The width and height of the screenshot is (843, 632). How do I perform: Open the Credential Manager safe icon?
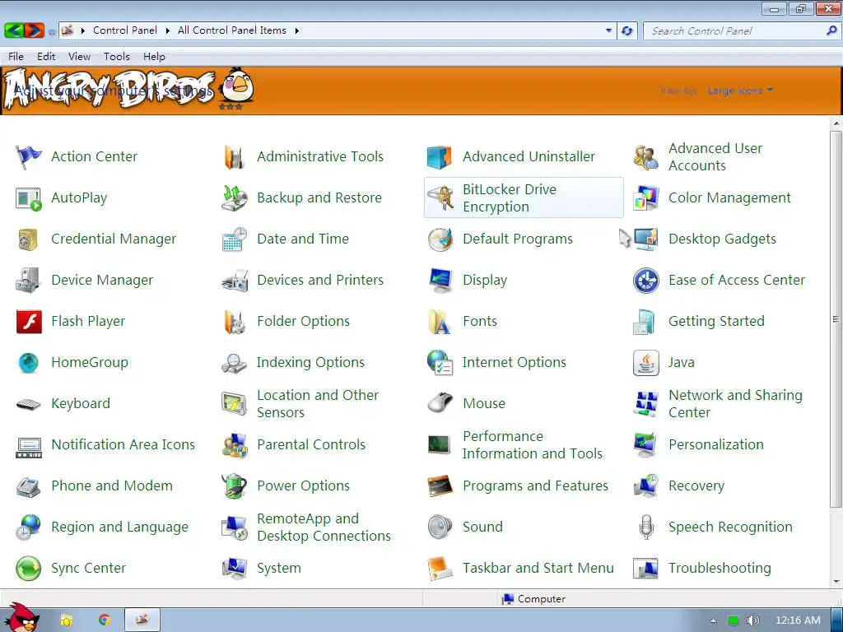pos(28,239)
